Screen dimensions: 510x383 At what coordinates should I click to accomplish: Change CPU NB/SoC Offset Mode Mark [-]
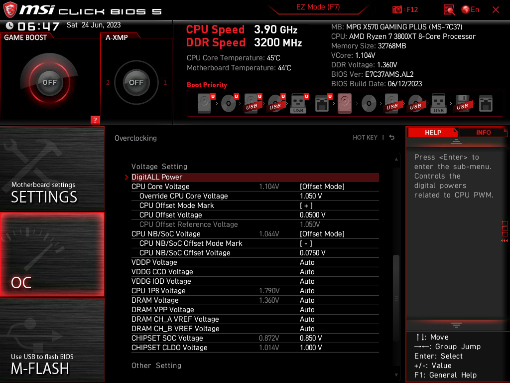306,243
